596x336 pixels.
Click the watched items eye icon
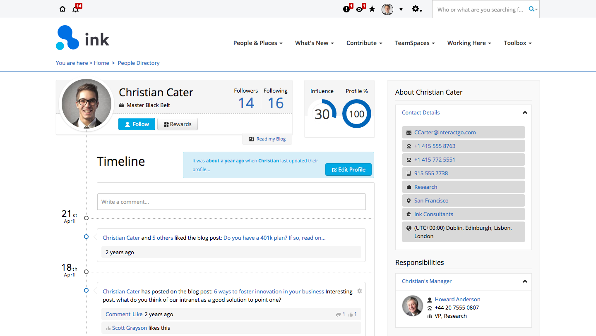coord(360,9)
